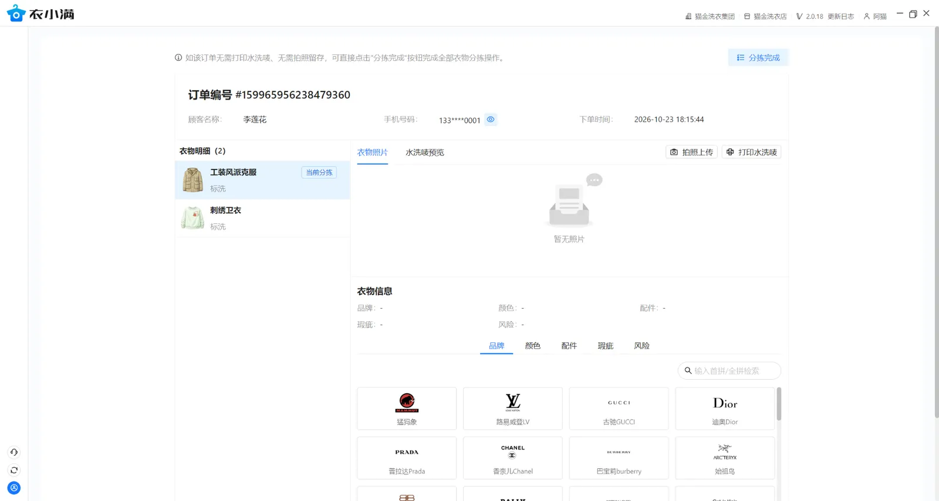
Task: Click the info icon beside the sorting hint
Action: point(178,57)
